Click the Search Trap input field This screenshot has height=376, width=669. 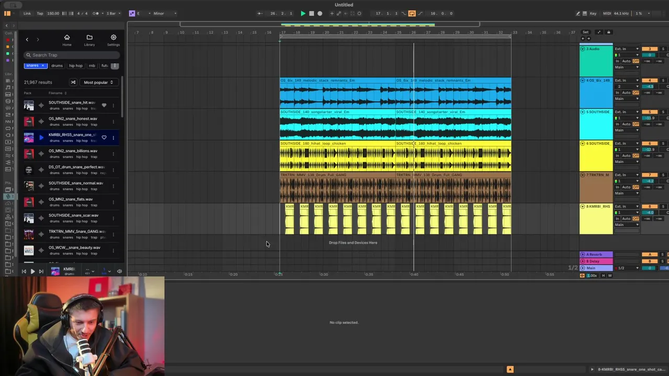72,55
